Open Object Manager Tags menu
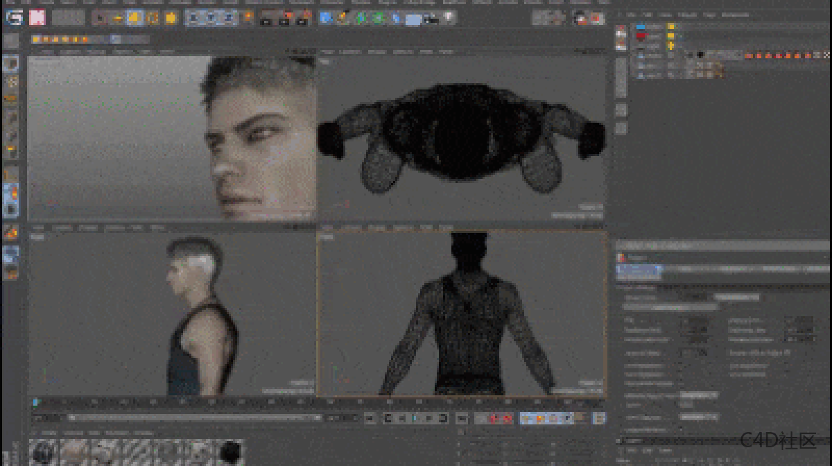This screenshot has width=832, height=466. (709, 14)
